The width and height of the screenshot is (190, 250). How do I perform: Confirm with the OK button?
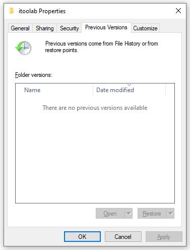coord(82,237)
